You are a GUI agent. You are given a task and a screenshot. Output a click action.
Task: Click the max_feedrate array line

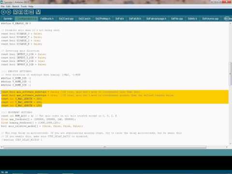38,119
